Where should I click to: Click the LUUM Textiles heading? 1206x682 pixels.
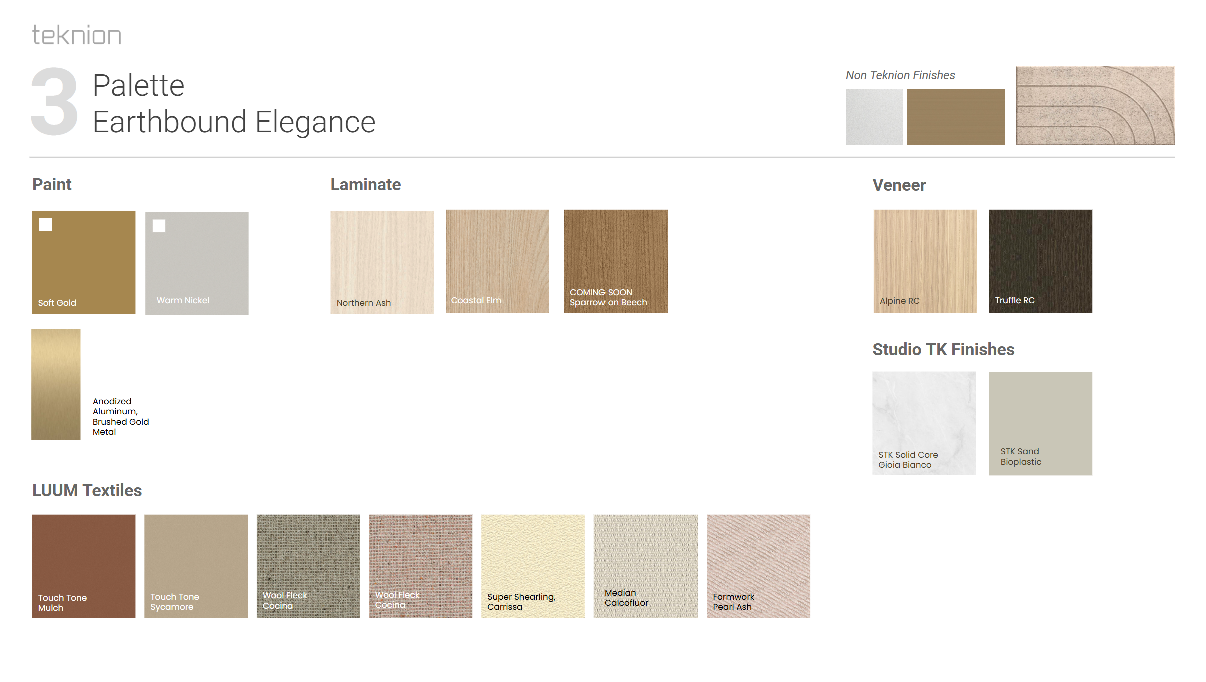point(87,490)
